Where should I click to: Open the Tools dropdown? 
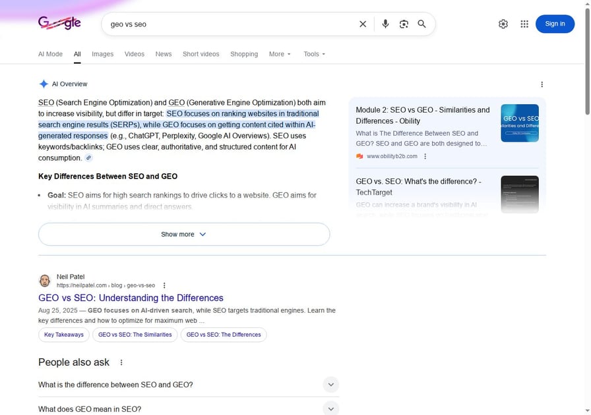tap(314, 54)
